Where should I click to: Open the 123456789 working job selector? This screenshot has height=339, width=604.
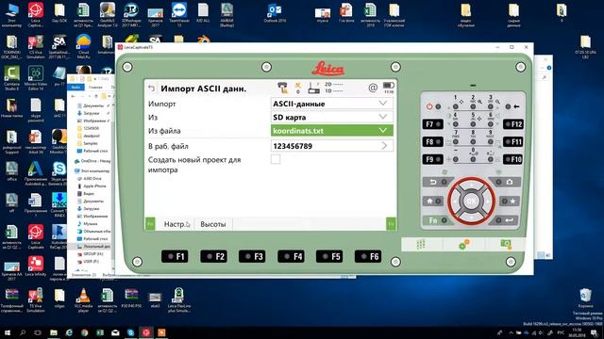point(332,146)
